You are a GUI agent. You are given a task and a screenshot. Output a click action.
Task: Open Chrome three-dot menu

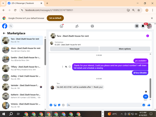153,10
